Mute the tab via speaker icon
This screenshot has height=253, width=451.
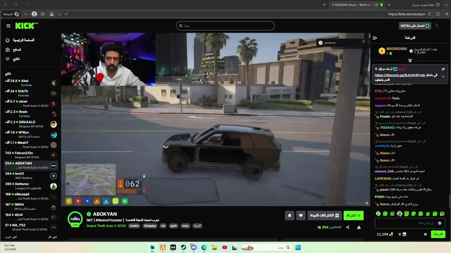(x=376, y=5)
